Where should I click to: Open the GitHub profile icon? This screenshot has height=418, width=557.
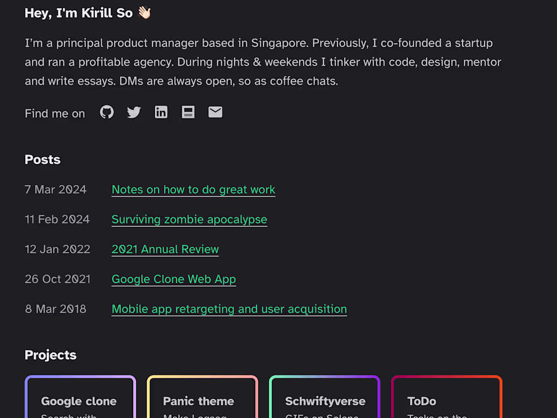tap(107, 112)
